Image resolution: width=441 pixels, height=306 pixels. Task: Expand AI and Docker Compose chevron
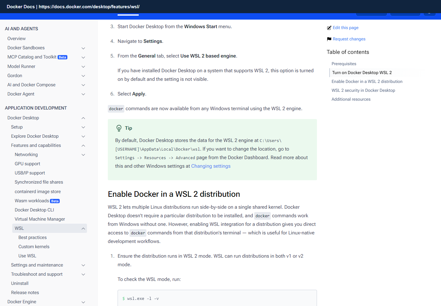pyautogui.click(x=83, y=85)
